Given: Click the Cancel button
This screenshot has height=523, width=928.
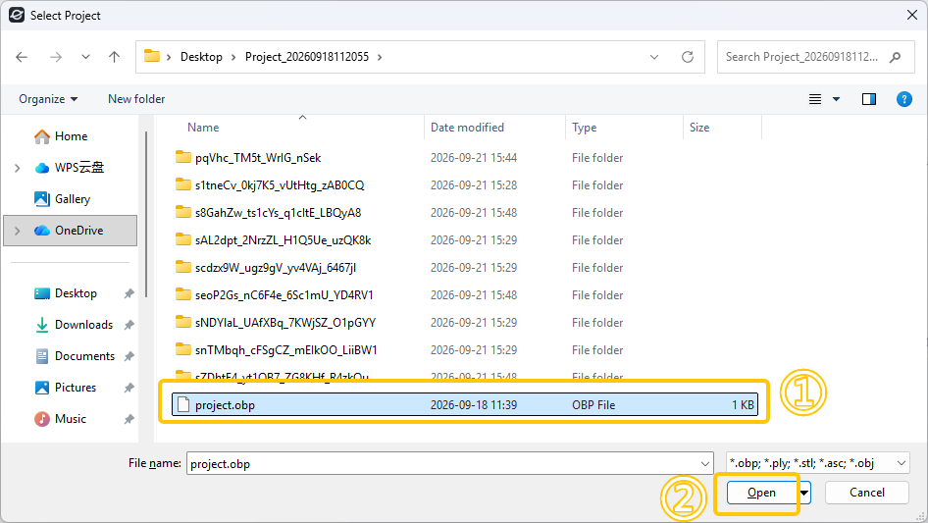Looking at the screenshot, I should click(x=867, y=493).
